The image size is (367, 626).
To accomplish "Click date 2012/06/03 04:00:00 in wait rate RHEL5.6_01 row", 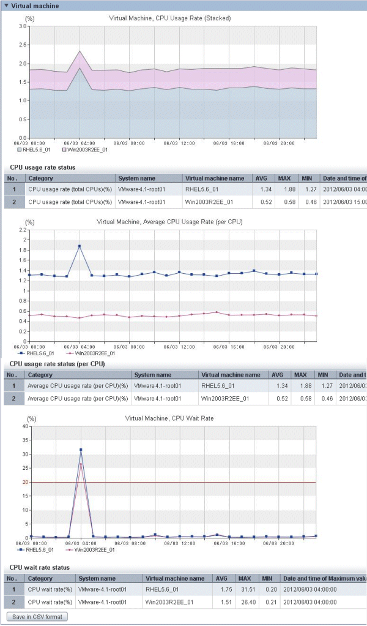I will click(x=310, y=589).
